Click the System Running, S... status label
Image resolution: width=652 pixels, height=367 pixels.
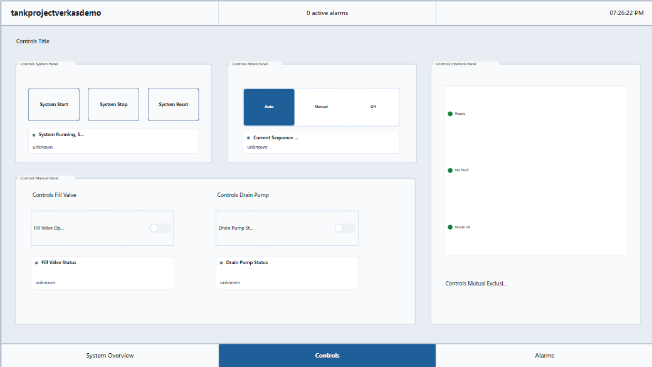(x=61, y=134)
